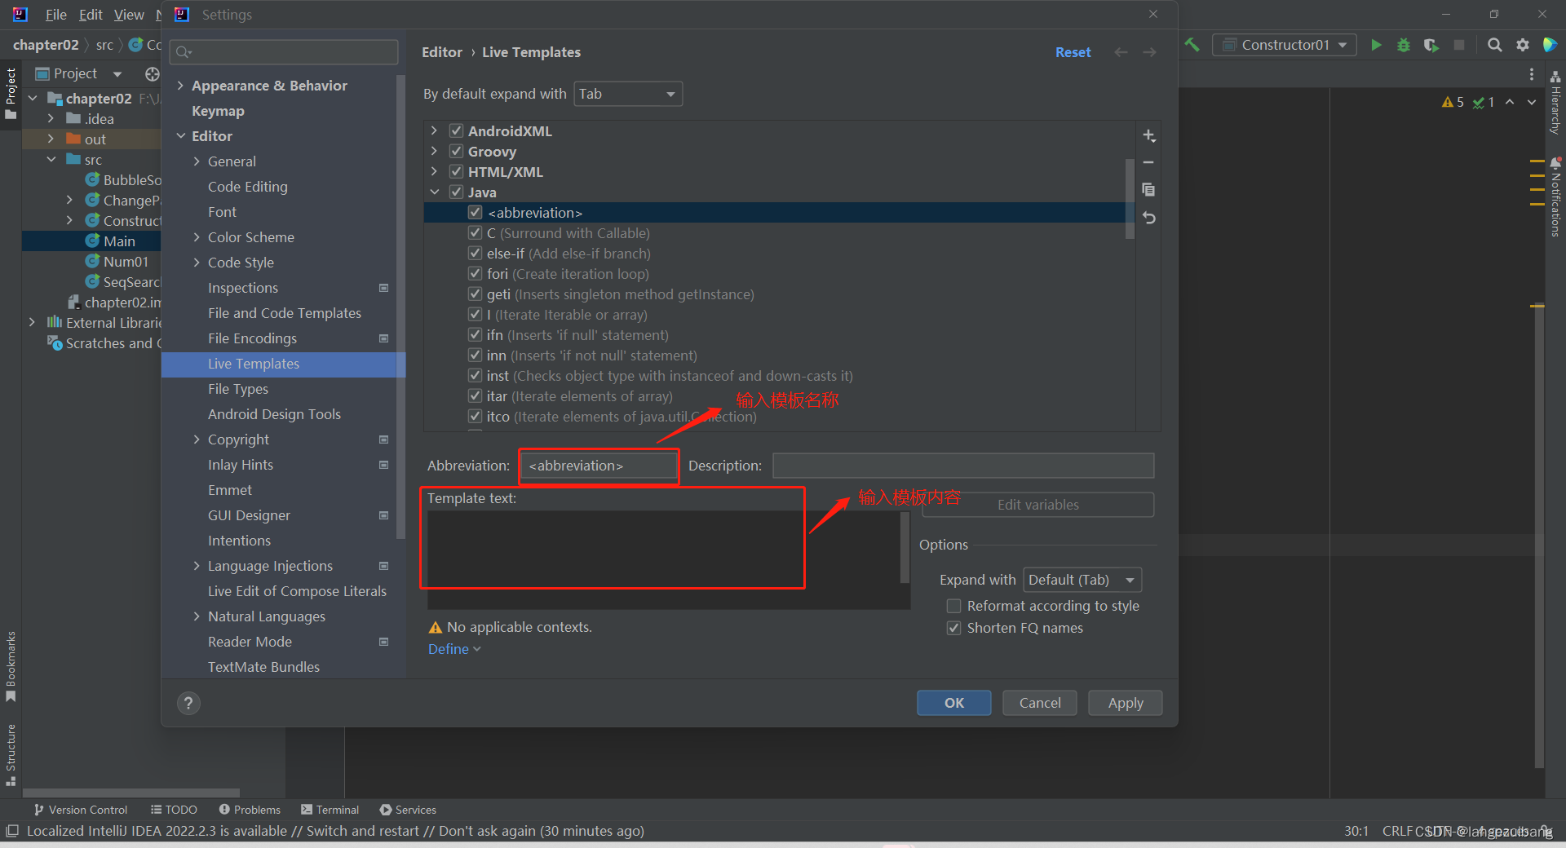Open editor tab options three-dot menu
The image size is (1566, 848).
1532,74
